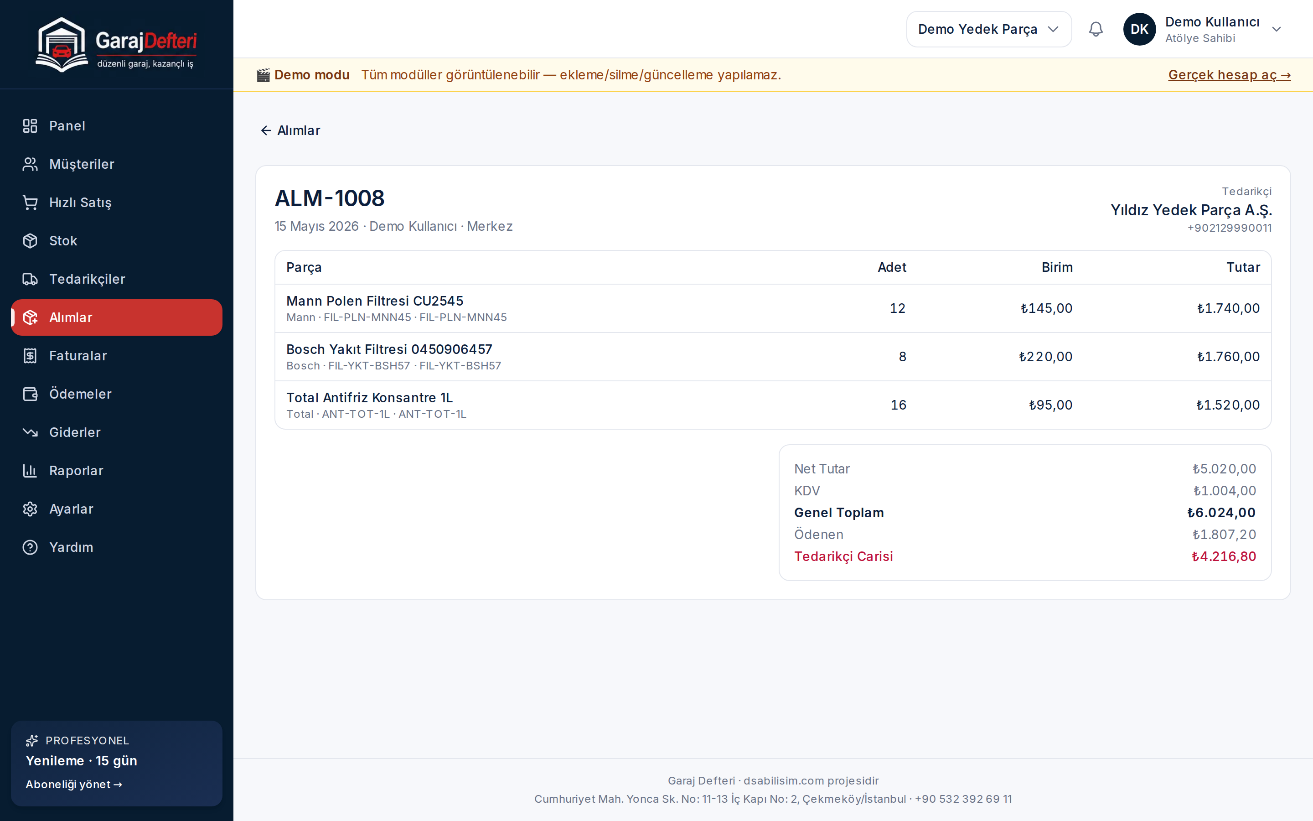Go to Giderler section
This screenshot has height=821, width=1313.
pyautogui.click(x=117, y=432)
